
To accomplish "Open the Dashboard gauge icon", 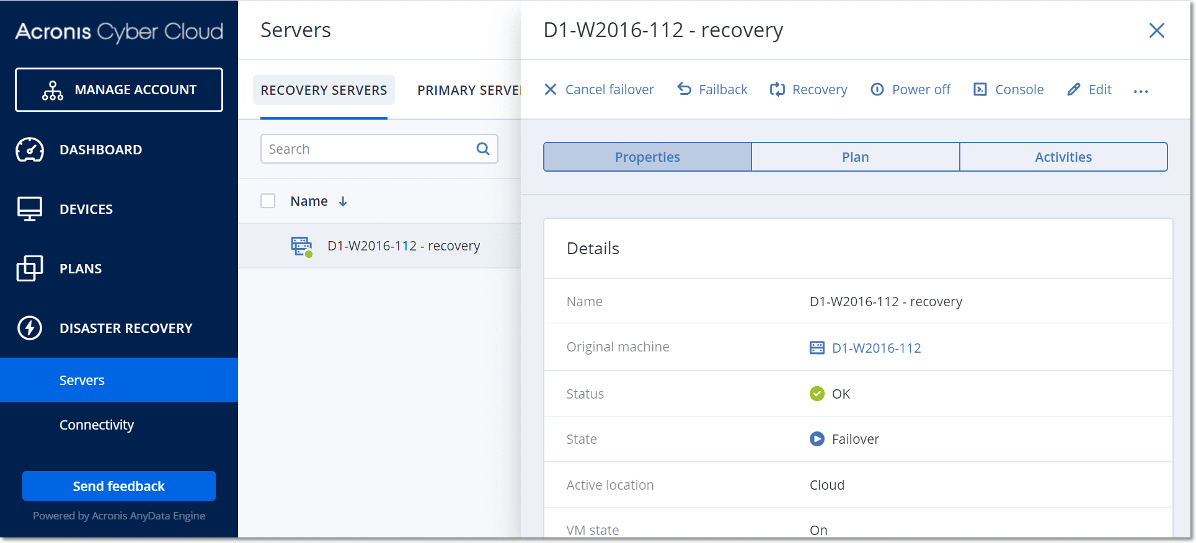I will [30, 149].
